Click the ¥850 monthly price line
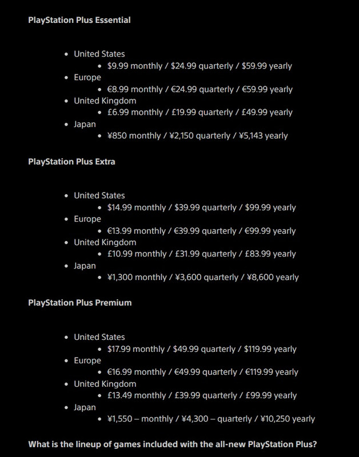This screenshot has width=359, height=457. click(x=197, y=135)
